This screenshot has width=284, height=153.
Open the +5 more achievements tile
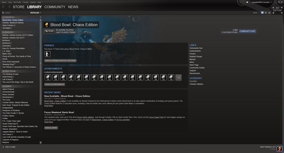[x=178, y=78]
